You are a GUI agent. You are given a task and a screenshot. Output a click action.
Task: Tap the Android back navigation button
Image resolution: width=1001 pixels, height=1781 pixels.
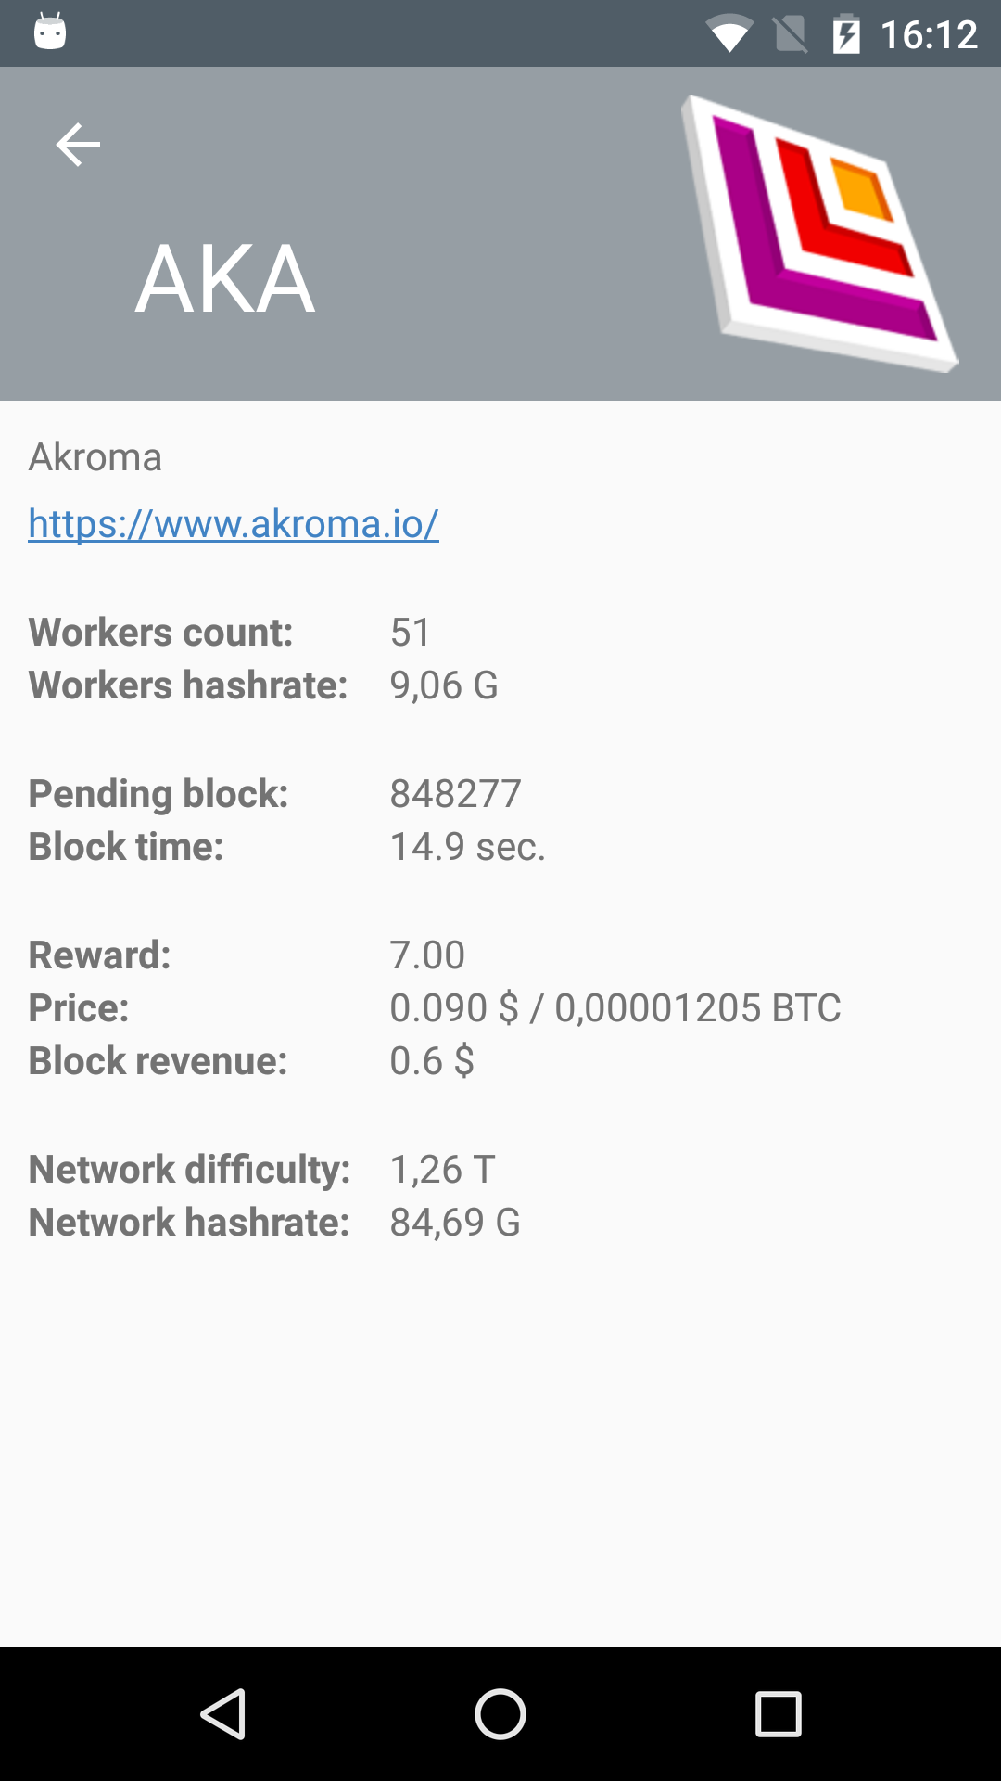[x=222, y=1713]
